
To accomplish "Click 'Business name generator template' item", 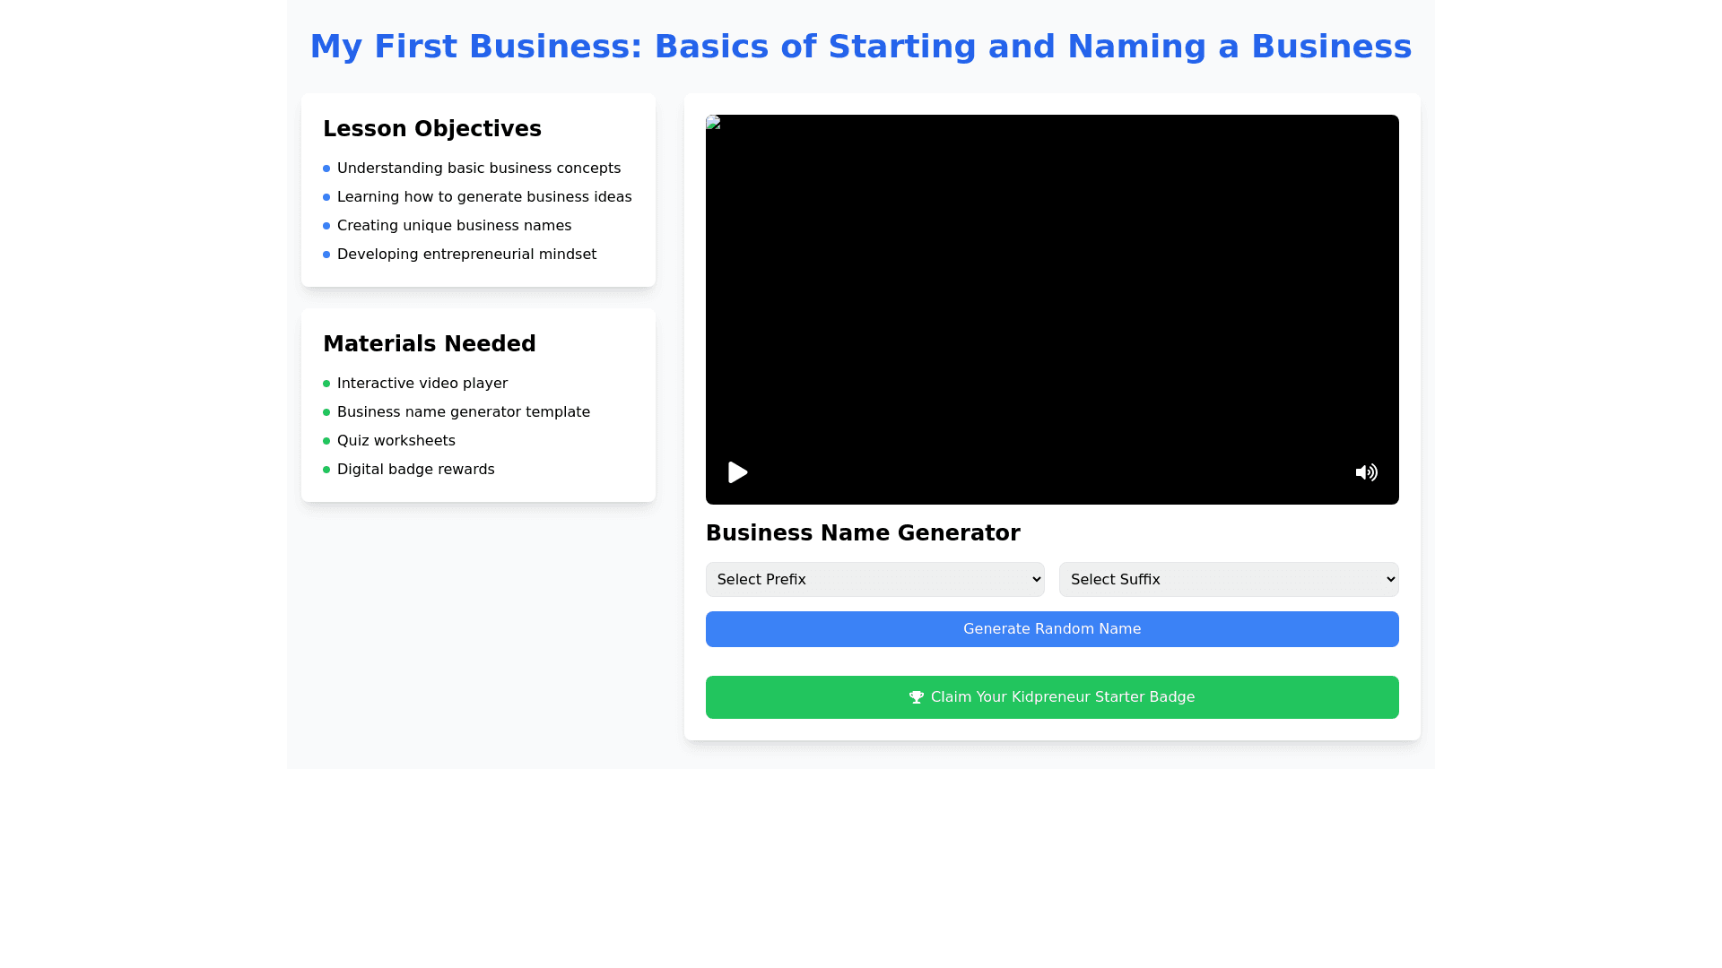I will tap(464, 412).
